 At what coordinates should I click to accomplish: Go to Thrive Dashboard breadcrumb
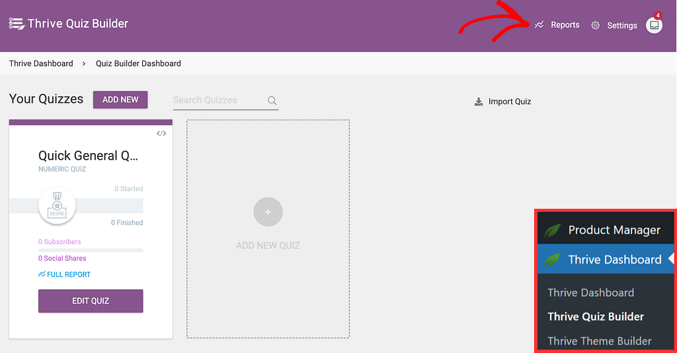coord(41,63)
